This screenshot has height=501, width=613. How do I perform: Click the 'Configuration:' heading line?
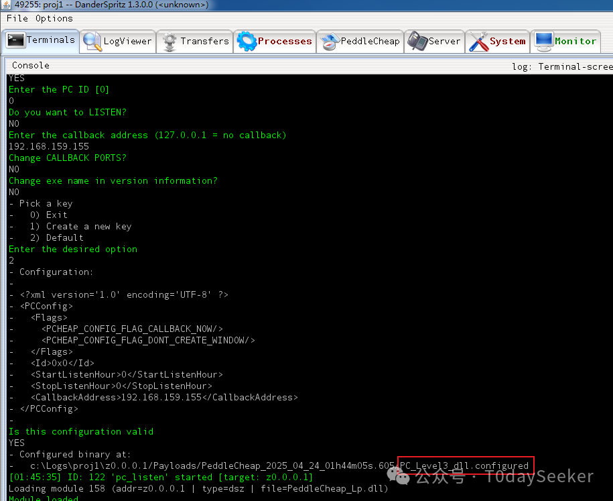coord(56,272)
